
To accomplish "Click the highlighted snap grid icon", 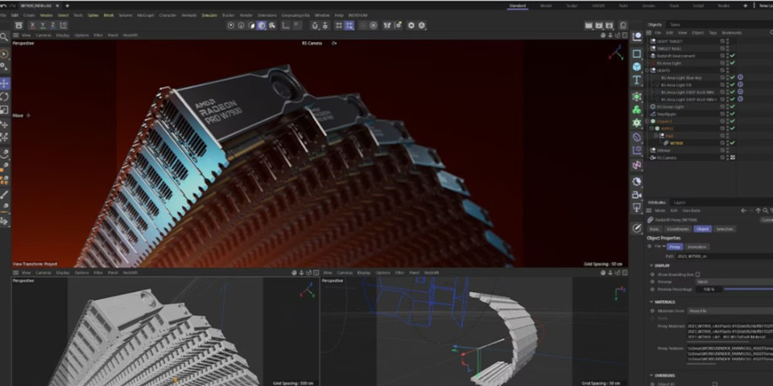I will [349, 26].
